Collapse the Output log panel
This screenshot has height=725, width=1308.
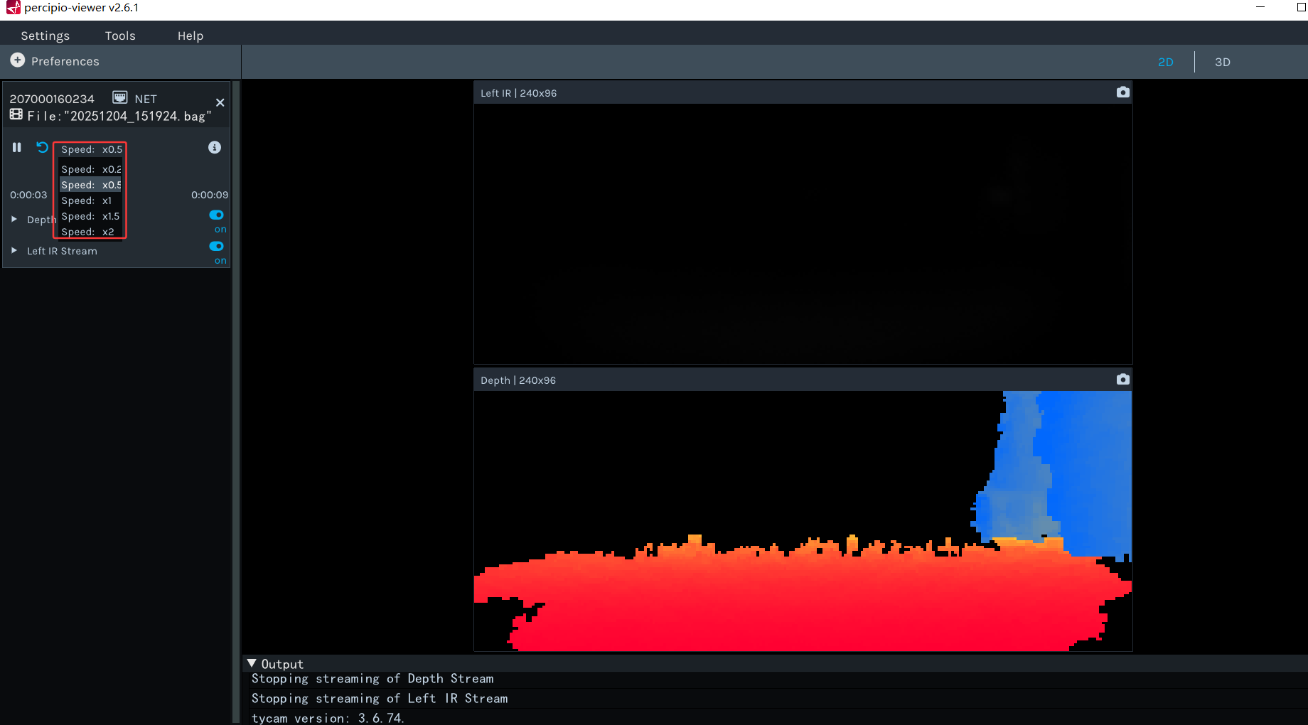click(252, 663)
